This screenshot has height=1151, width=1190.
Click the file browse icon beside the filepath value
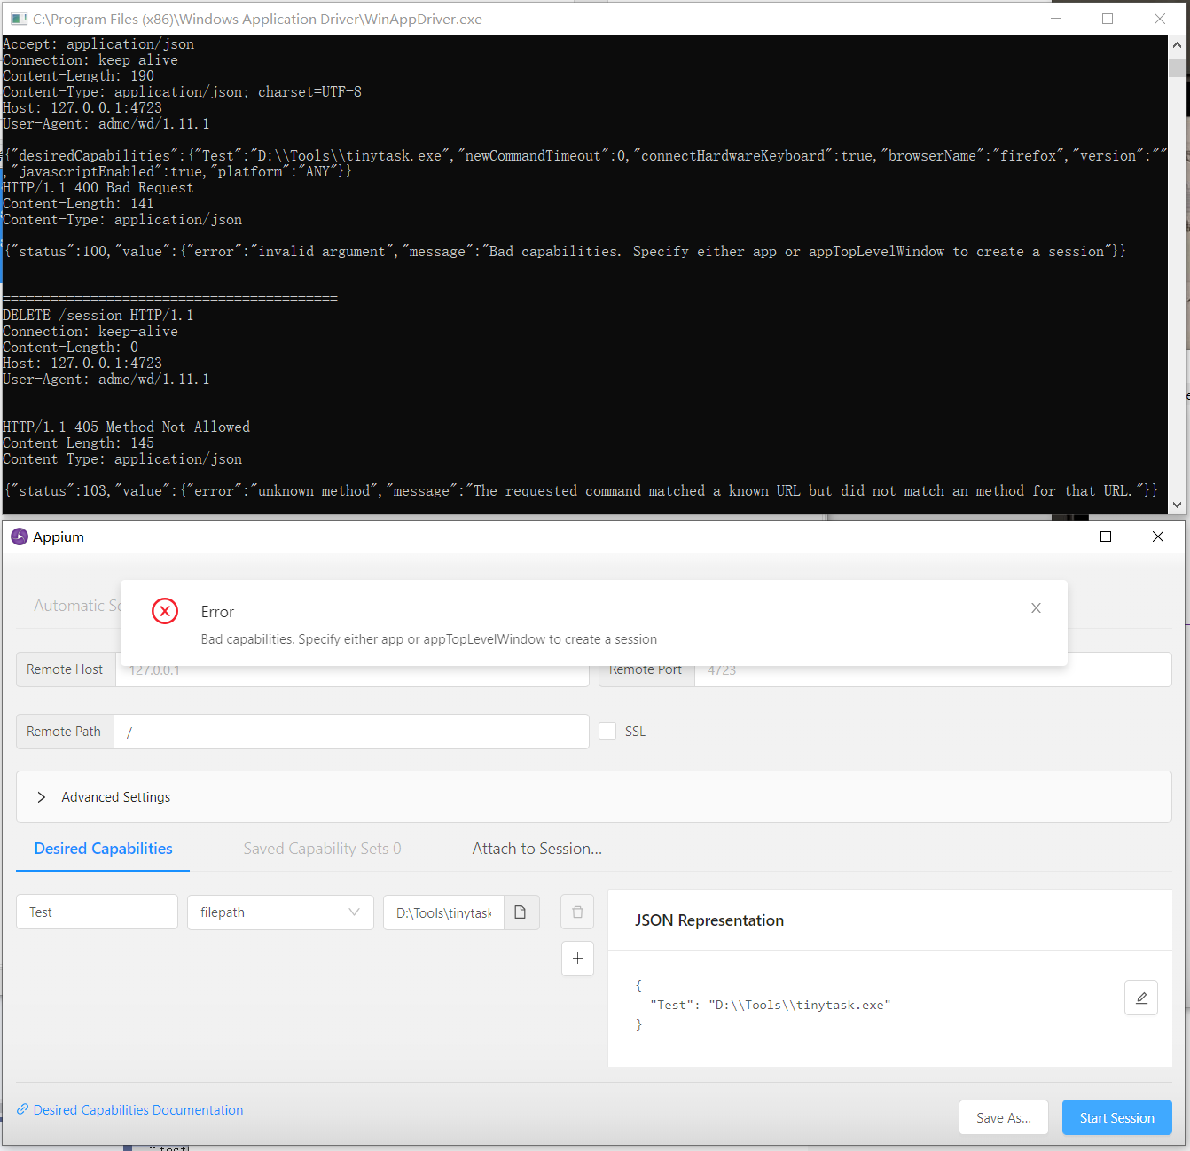click(521, 912)
